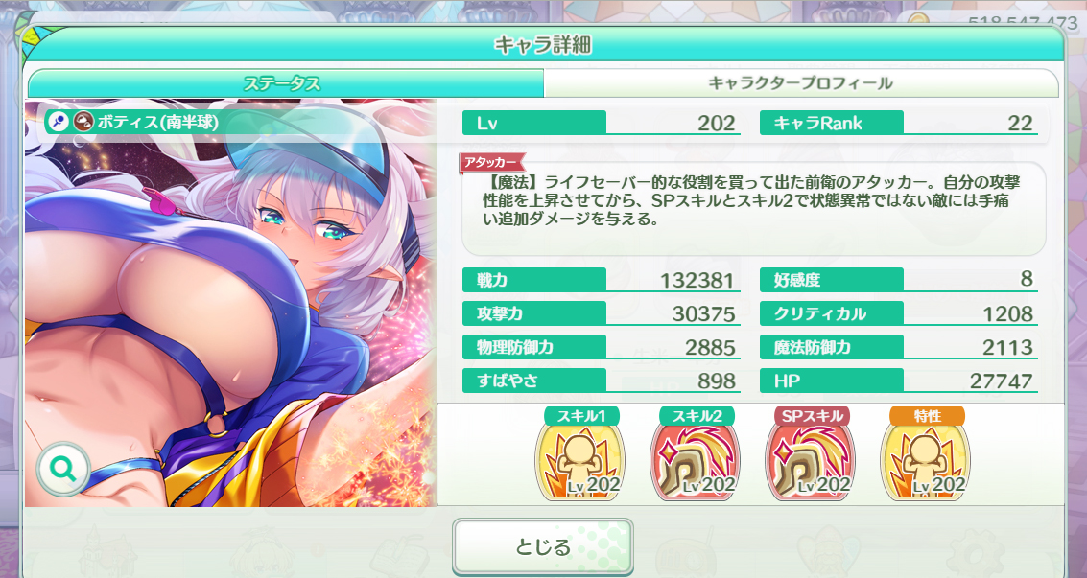The height and width of the screenshot is (578, 1087).
Task: Click the 好感度 stat value
Action: [1027, 279]
